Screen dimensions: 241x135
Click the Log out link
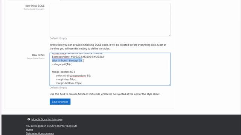(72, 126)
